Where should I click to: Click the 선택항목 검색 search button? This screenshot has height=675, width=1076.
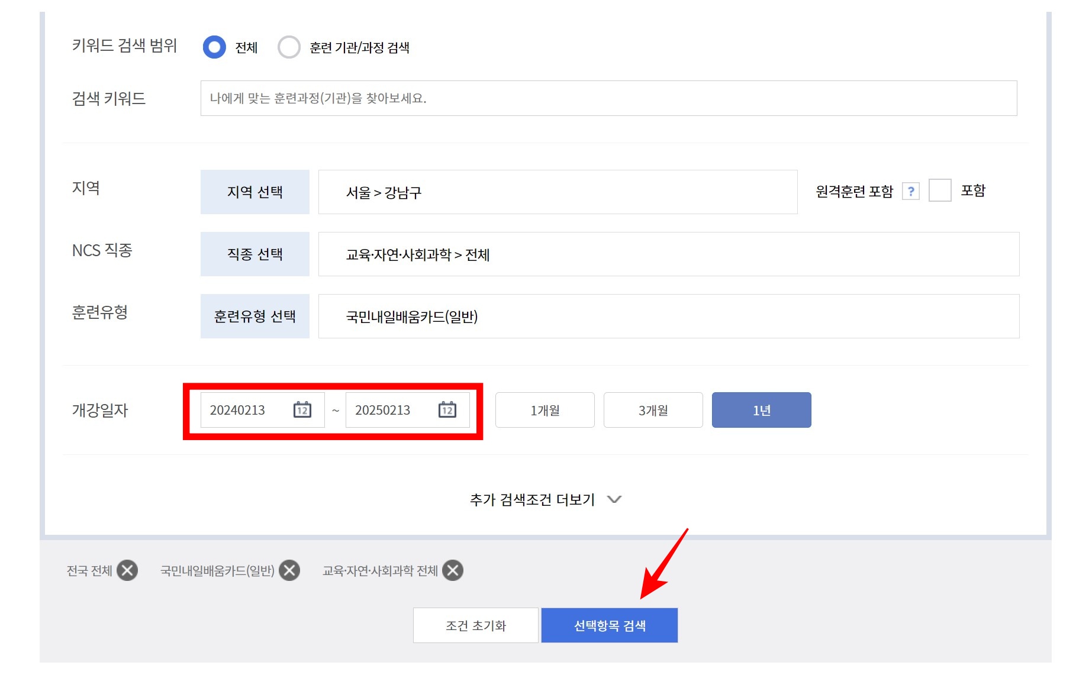[x=609, y=625]
